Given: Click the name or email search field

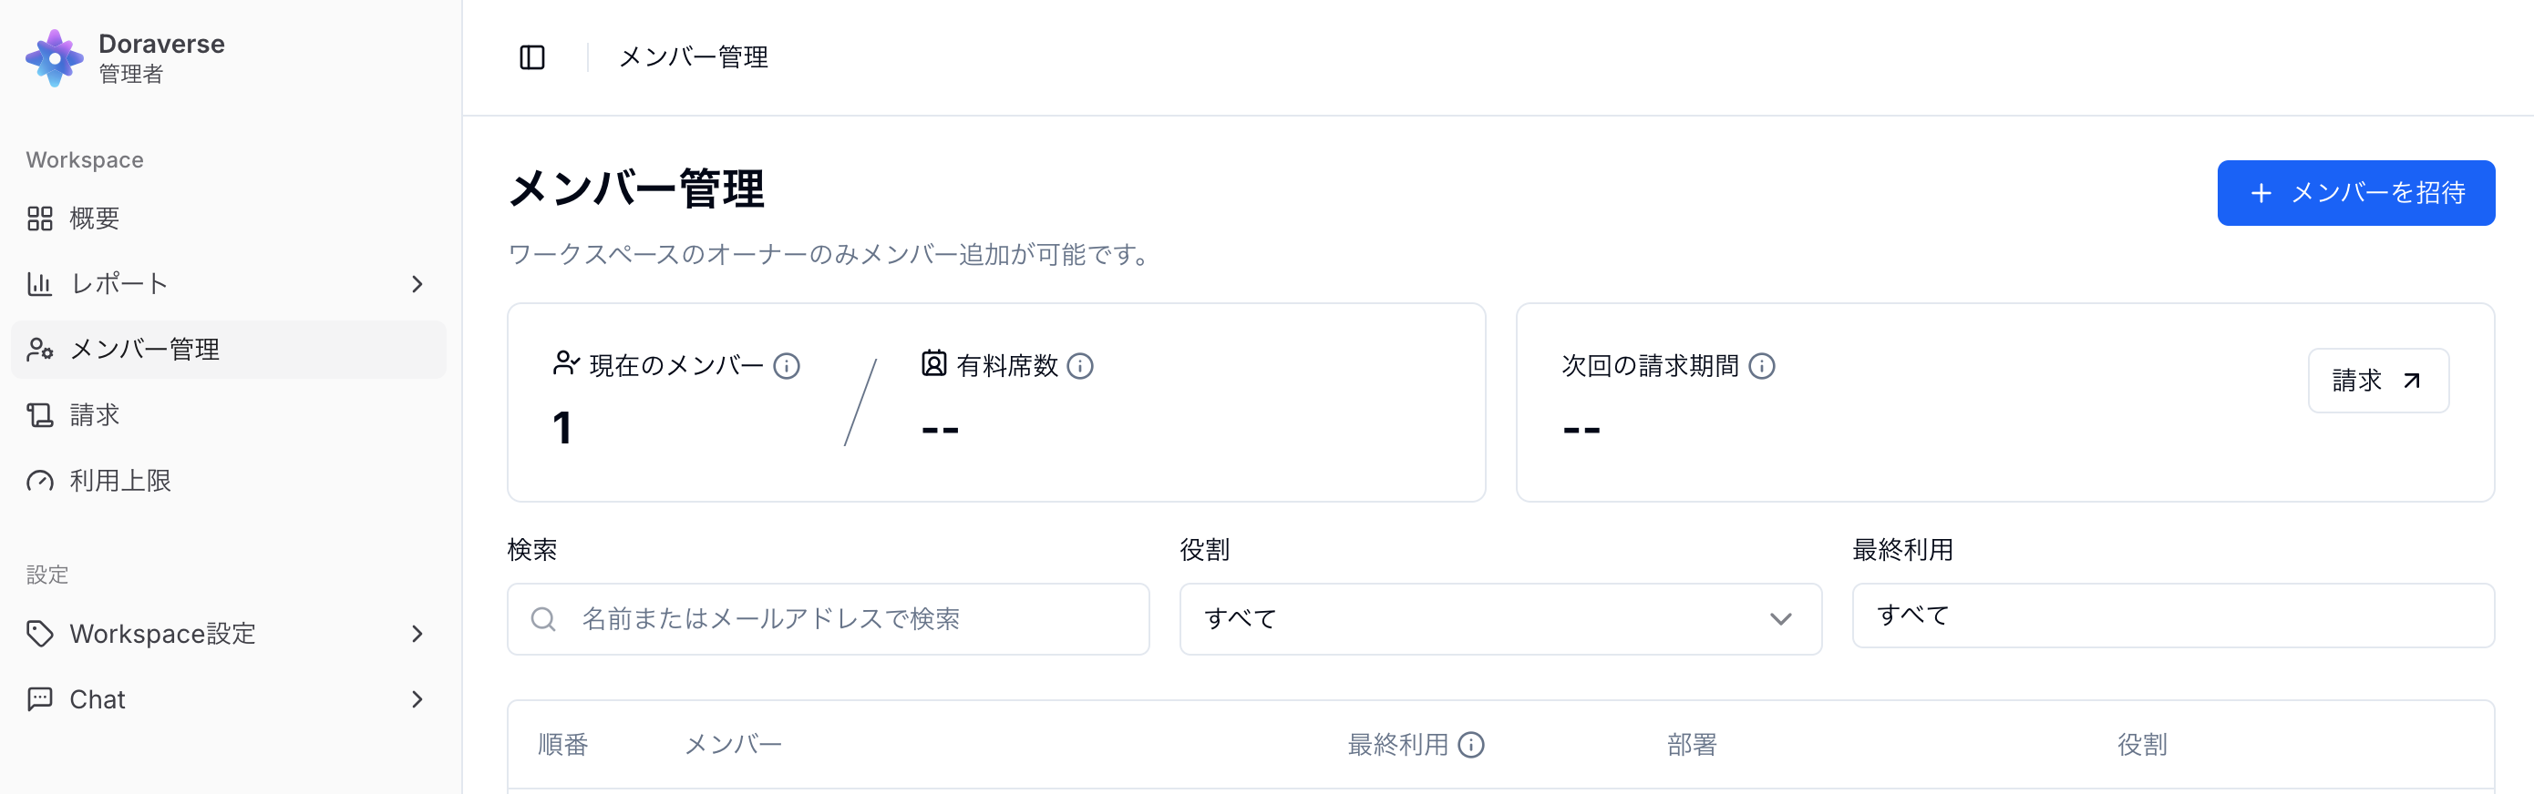Looking at the screenshot, I should pyautogui.click(x=846, y=618).
